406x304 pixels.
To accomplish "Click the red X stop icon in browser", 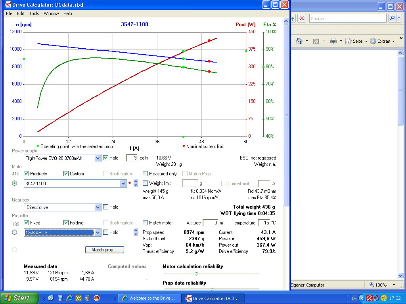I will [x=302, y=19].
